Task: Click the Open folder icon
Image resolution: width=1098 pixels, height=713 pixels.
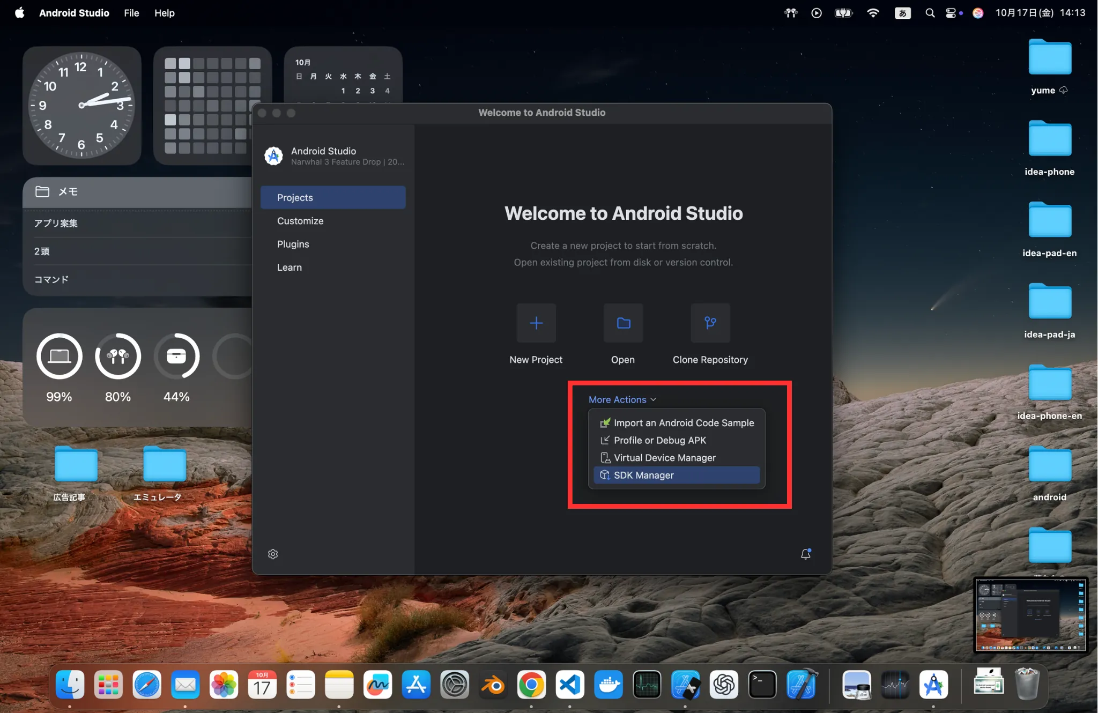Action: (622, 323)
